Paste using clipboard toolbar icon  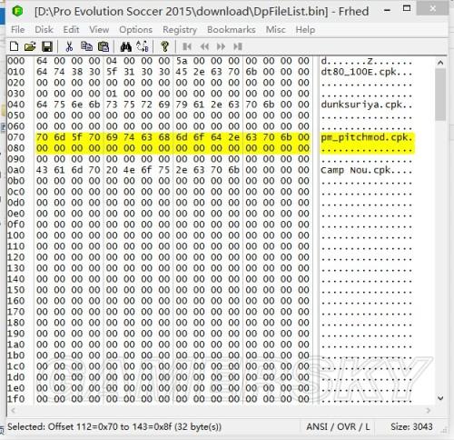(x=104, y=46)
